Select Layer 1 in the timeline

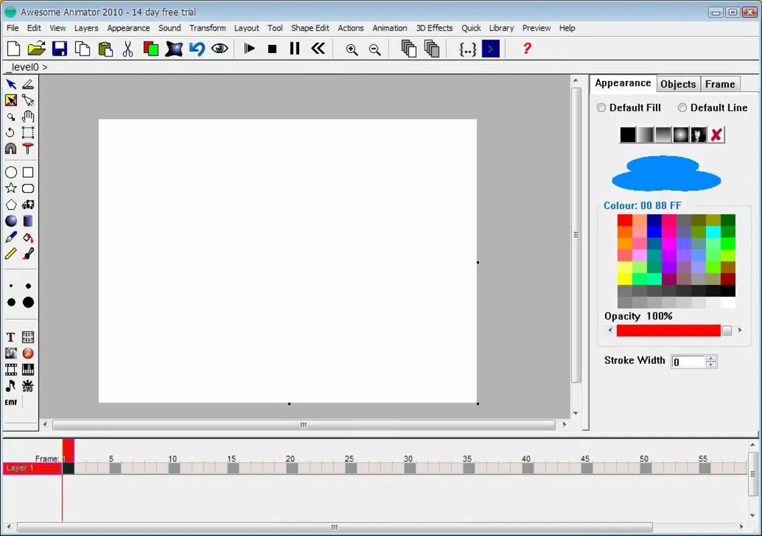tap(32, 468)
